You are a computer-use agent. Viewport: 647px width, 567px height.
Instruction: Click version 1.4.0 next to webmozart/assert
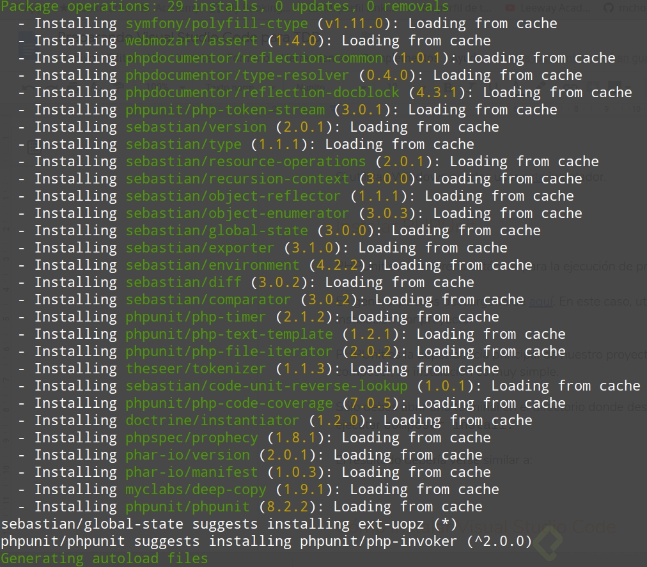coord(296,41)
